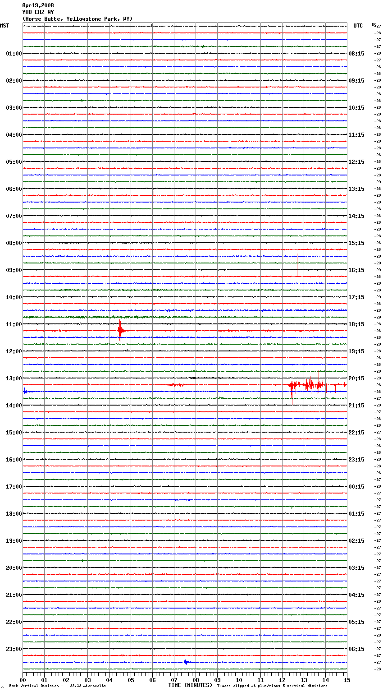Select the 13:00 MST row label

pos(14,378)
